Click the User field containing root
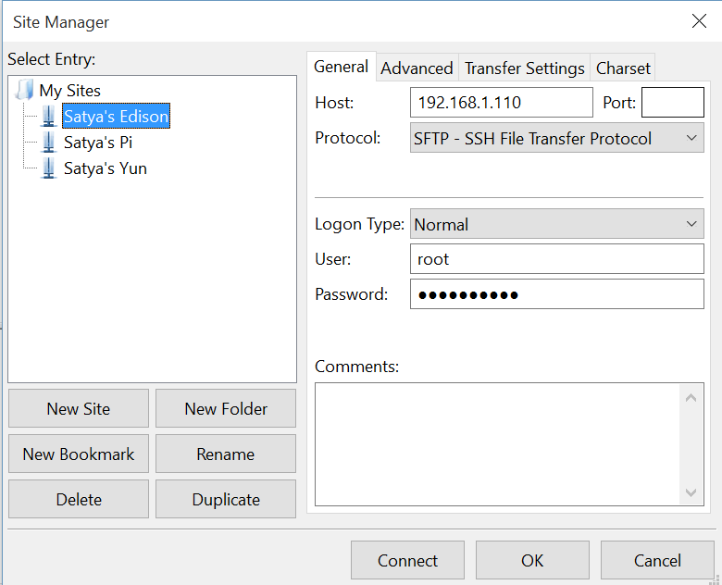This screenshot has width=722, height=585. coord(557,259)
